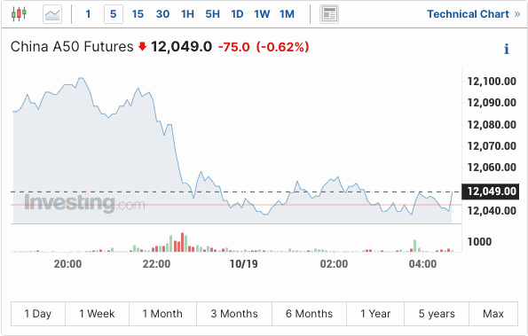
Task: Open the Technical Chart link
Action: click(474, 14)
